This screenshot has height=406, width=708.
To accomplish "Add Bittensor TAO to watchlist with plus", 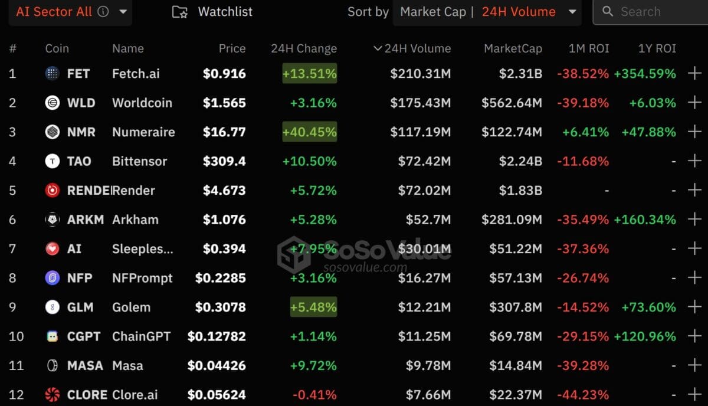I will tap(694, 161).
